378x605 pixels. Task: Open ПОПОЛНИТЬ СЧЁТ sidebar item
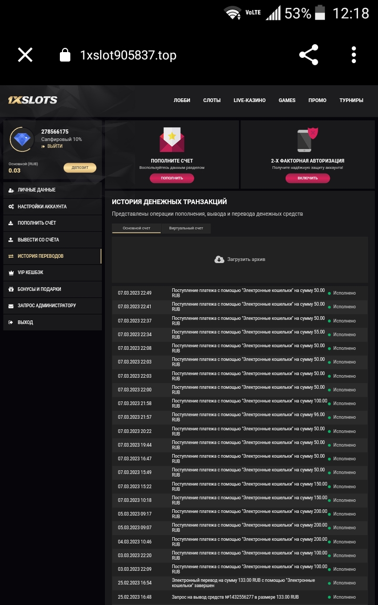(52, 223)
